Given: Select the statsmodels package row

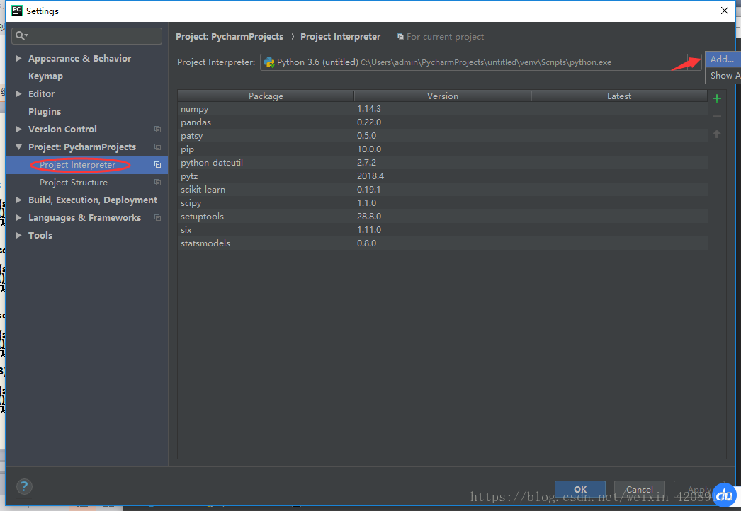Looking at the screenshot, I should tap(442, 243).
